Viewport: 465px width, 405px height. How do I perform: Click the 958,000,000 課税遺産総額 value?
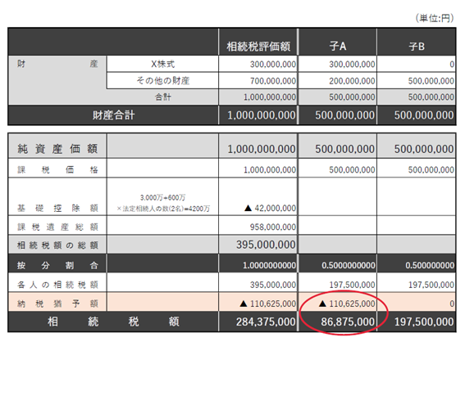pos(273,227)
